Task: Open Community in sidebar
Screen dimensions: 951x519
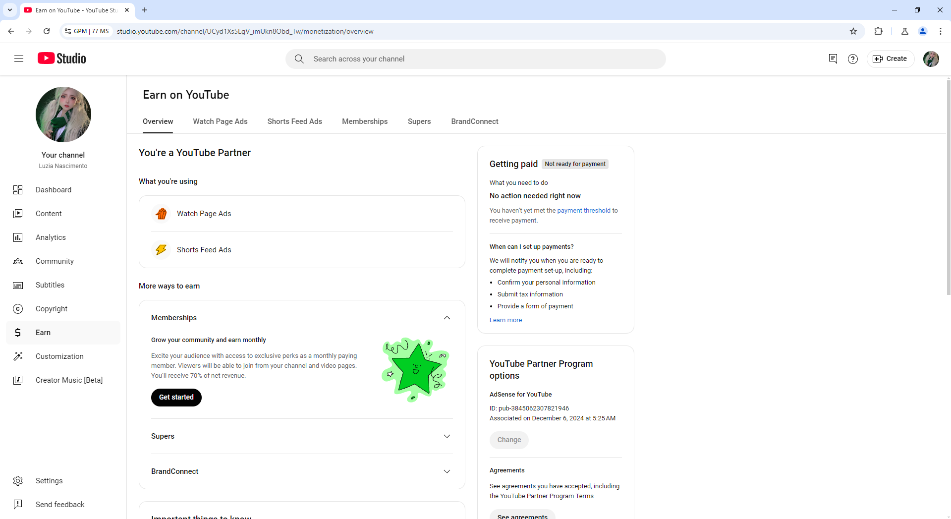Action: [63, 261]
